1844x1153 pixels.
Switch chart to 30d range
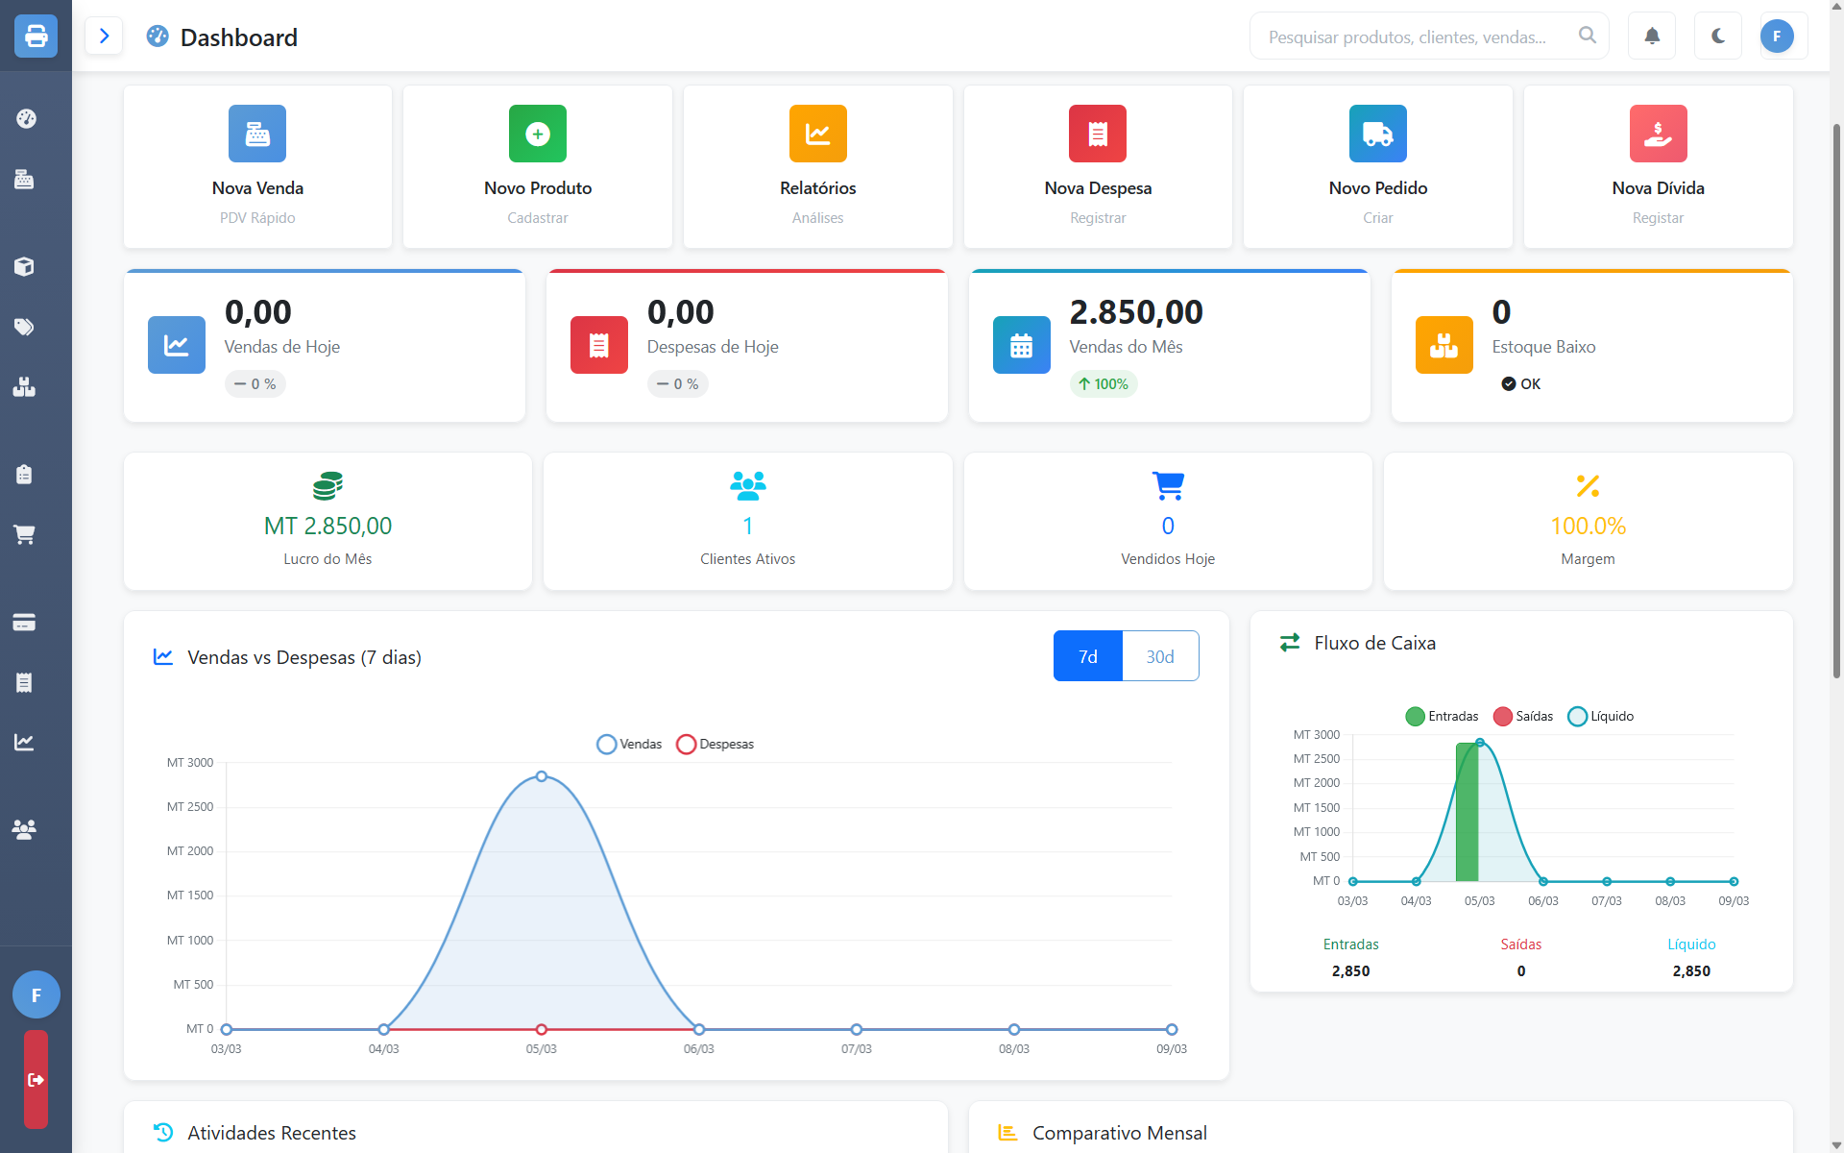pos(1159,656)
